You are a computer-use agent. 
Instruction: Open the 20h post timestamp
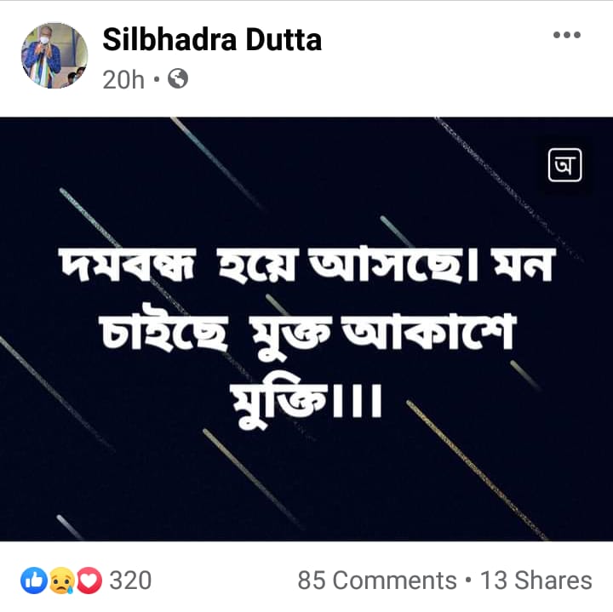[x=123, y=79]
